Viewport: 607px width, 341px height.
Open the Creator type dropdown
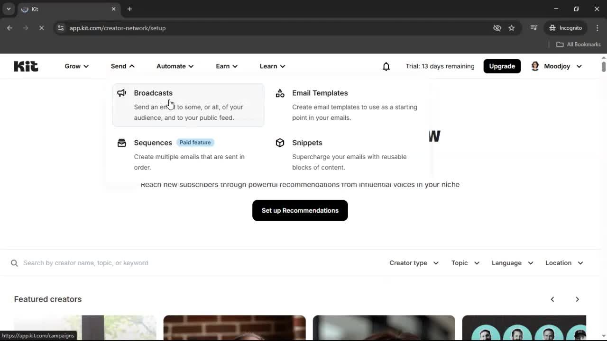413,263
